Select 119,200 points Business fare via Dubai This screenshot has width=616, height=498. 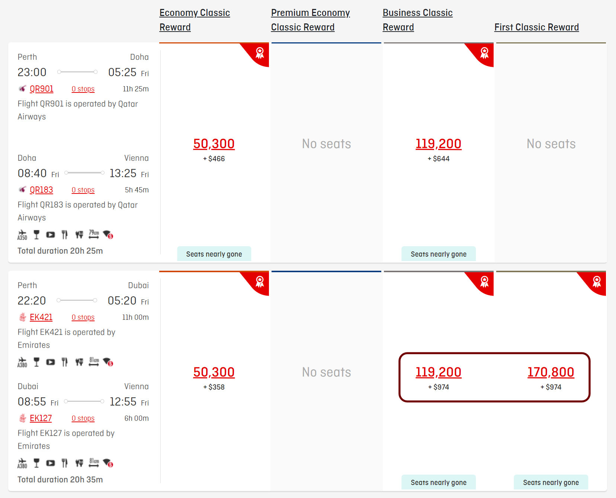point(439,372)
